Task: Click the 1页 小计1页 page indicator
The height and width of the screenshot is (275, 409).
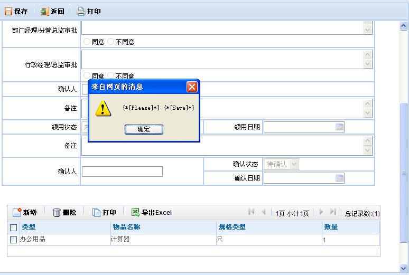Action: point(292,213)
